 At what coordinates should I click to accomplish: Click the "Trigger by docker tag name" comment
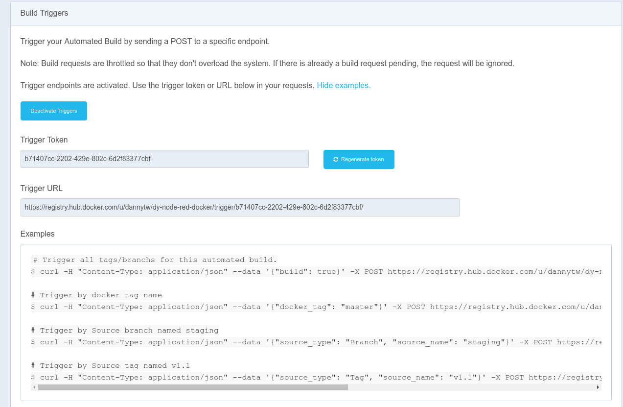(96, 295)
